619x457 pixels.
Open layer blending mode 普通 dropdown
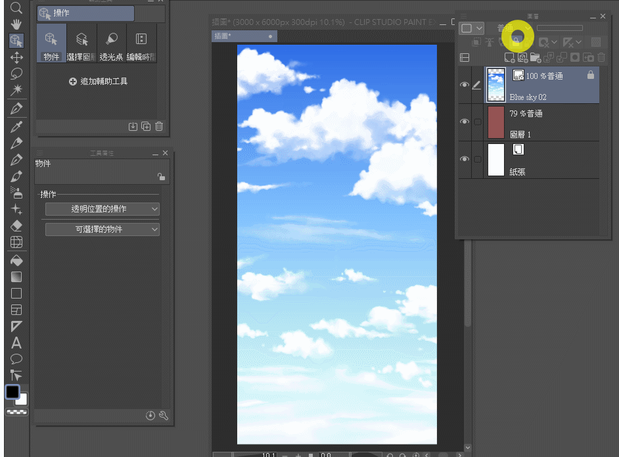pyautogui.click(x=509, y=28)
